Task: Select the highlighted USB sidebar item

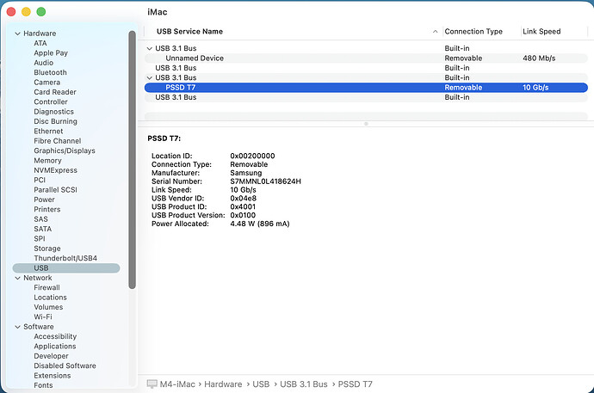Action: [x=66, y=268]
